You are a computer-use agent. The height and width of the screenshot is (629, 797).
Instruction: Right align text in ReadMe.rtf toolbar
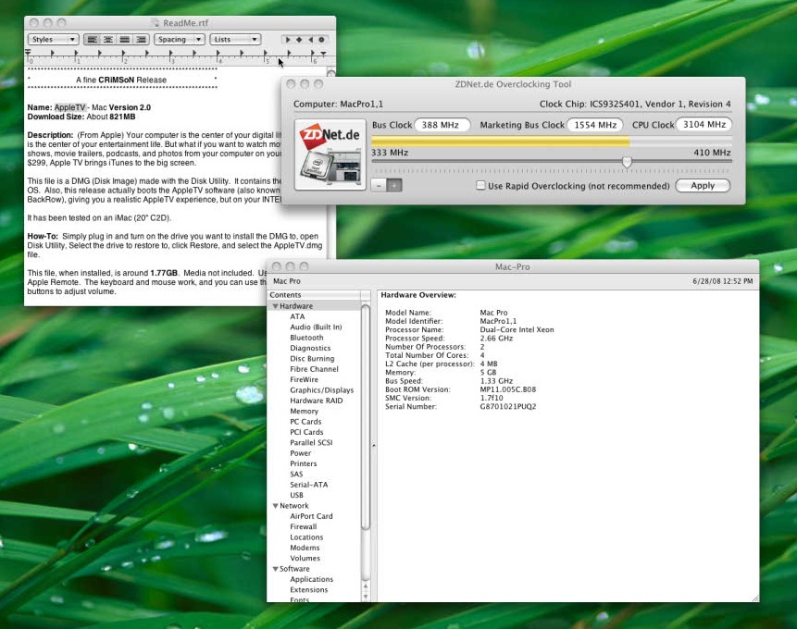coord(141,39)
